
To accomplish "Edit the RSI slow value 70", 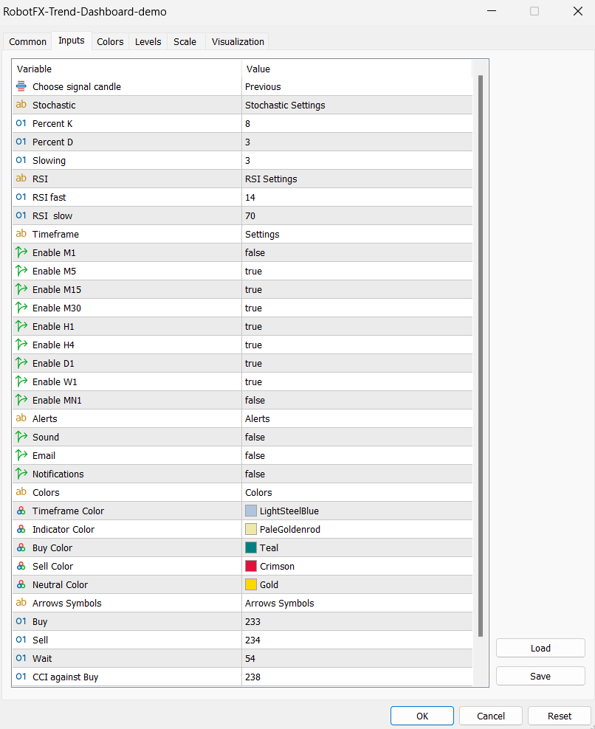I will pyautogui.click(x=357, y=215).
